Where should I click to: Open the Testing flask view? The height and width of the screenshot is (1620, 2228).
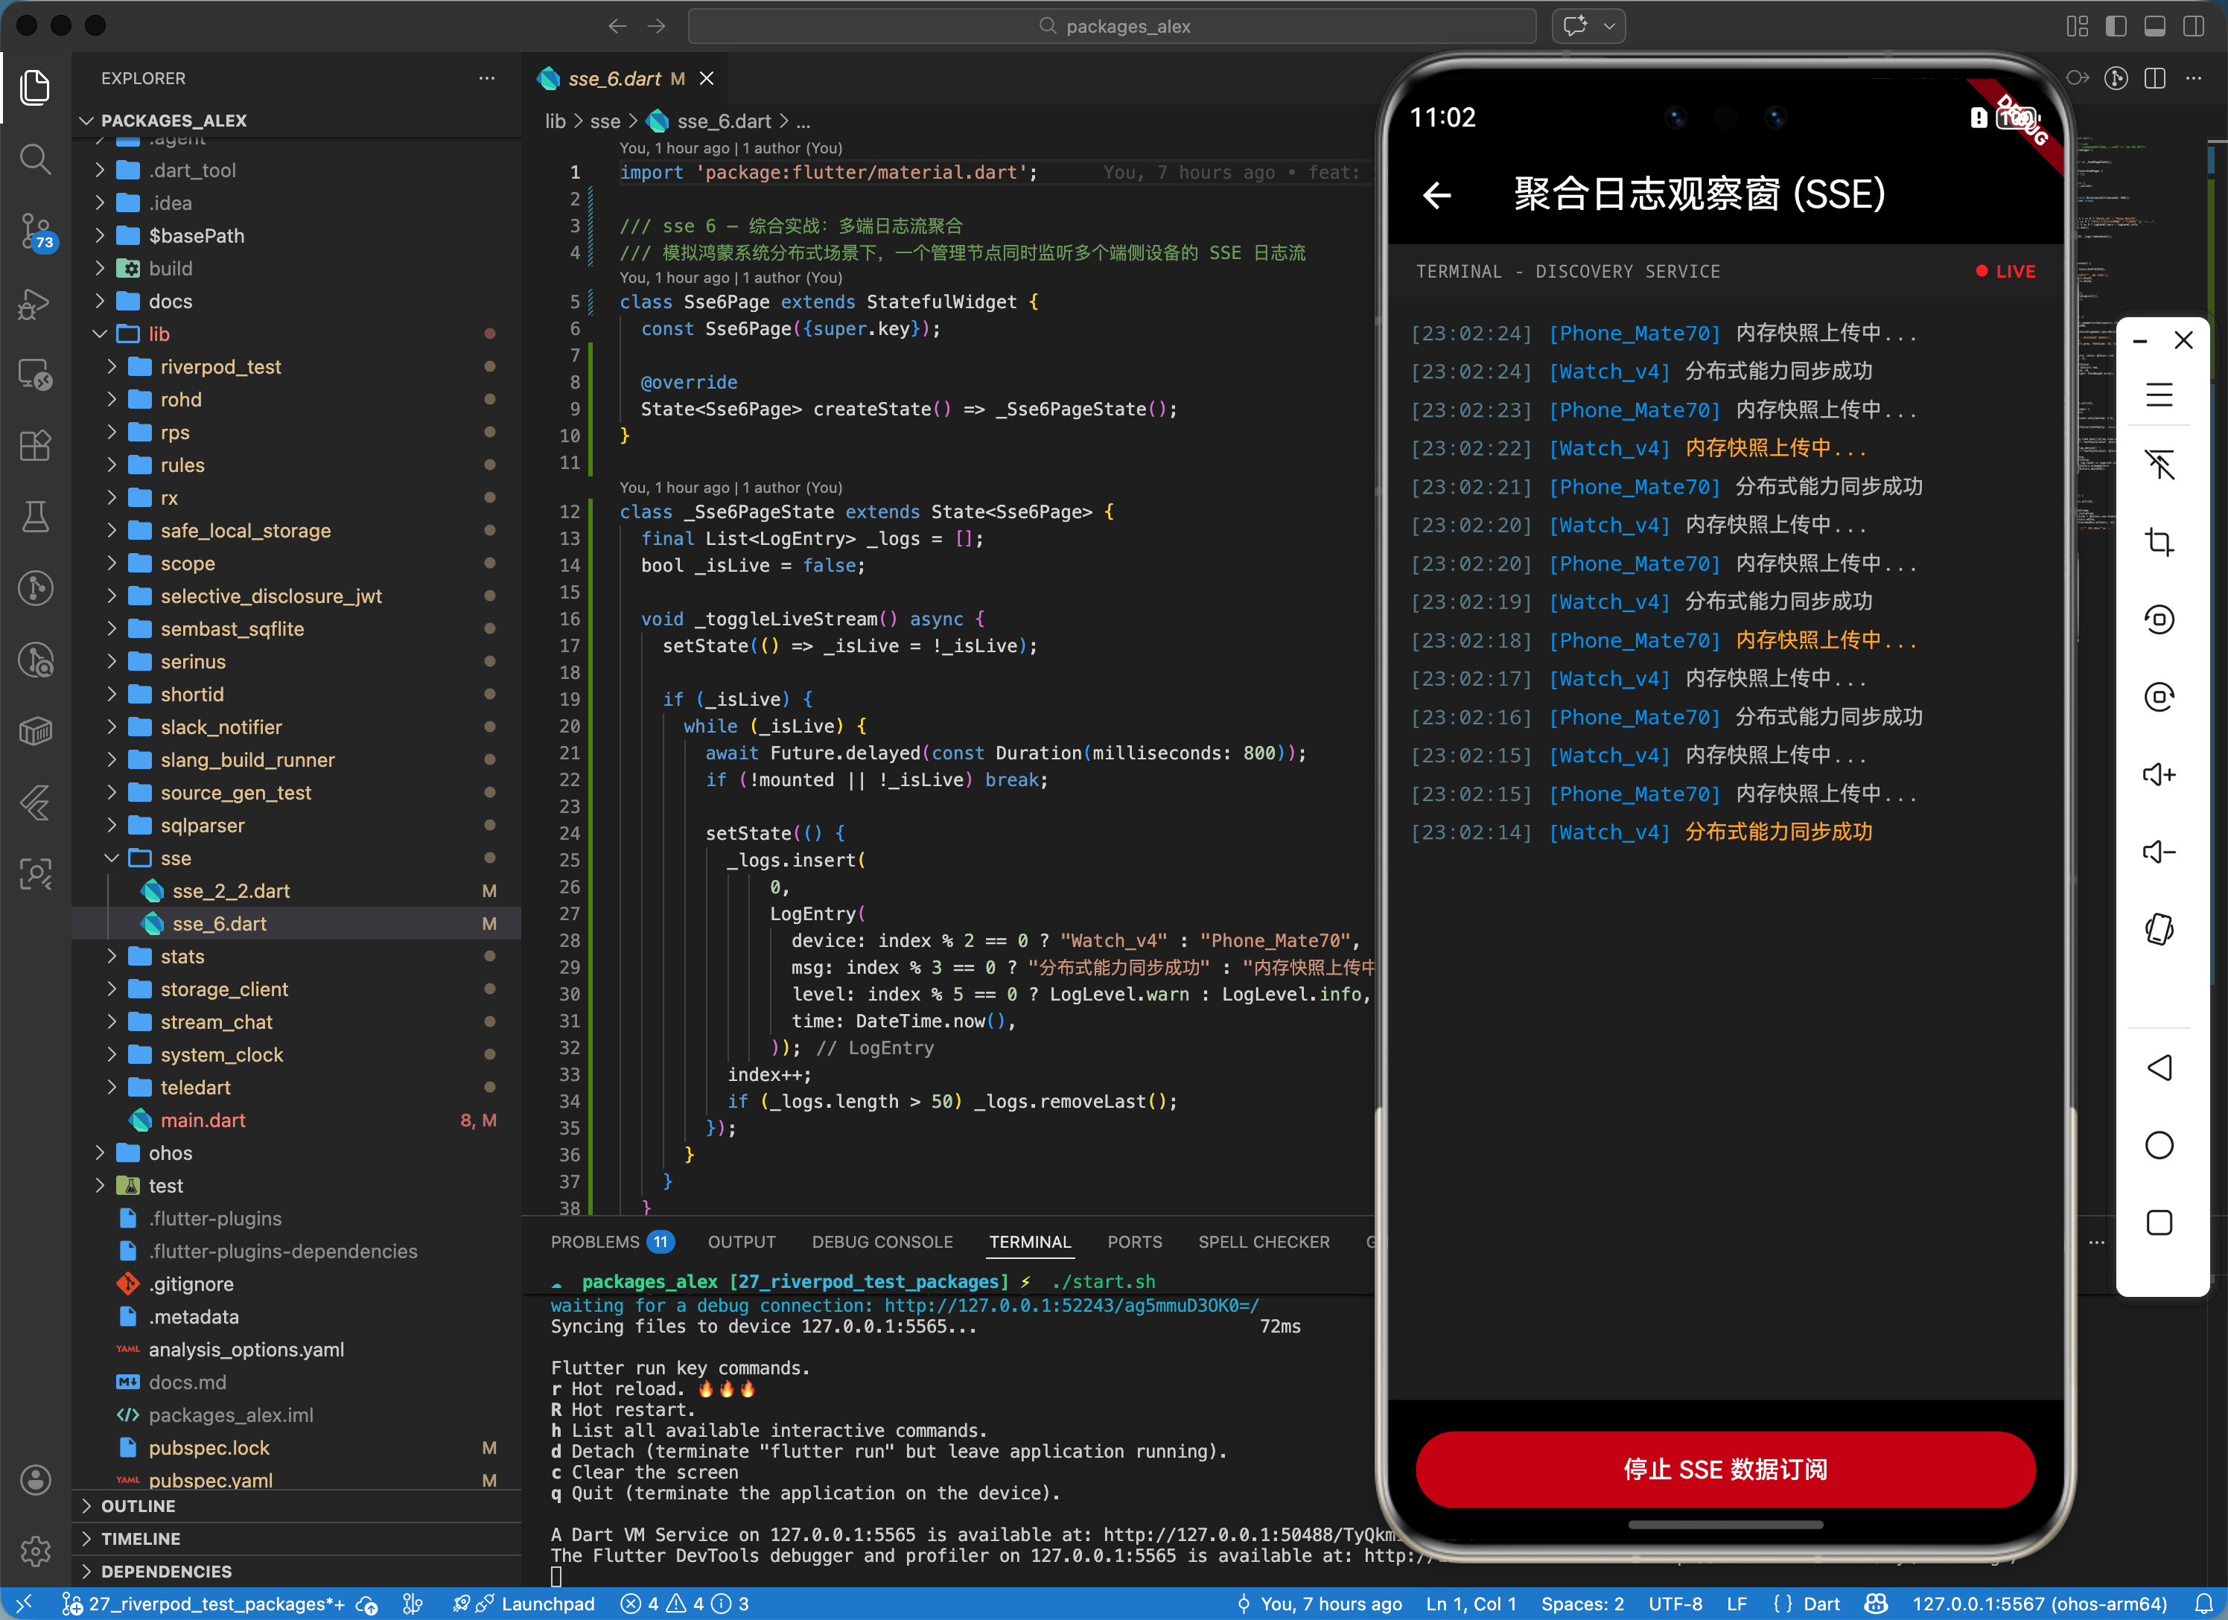[35, 517]
